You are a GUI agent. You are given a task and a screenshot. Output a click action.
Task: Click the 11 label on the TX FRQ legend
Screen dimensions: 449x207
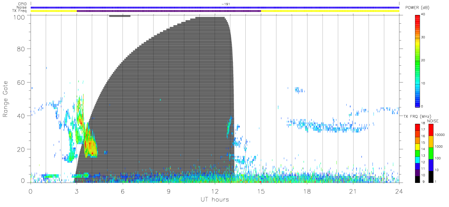pos(423,169)
